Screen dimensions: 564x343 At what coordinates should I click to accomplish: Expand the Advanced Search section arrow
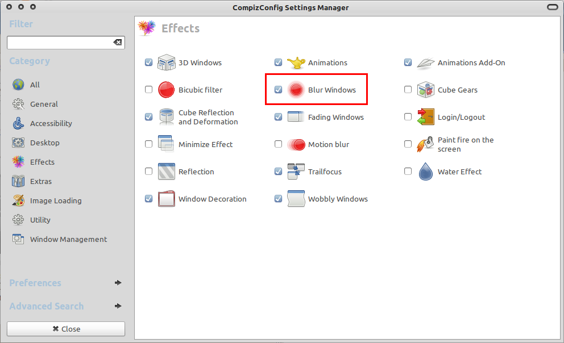coord(118,306)
